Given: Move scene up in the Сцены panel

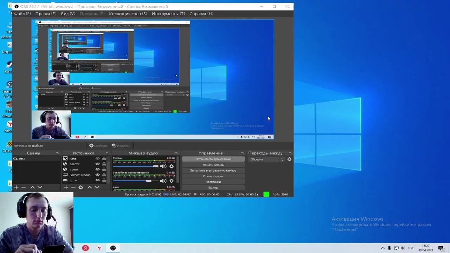Looking at the screenshot, I should click(x=32, y=187).
